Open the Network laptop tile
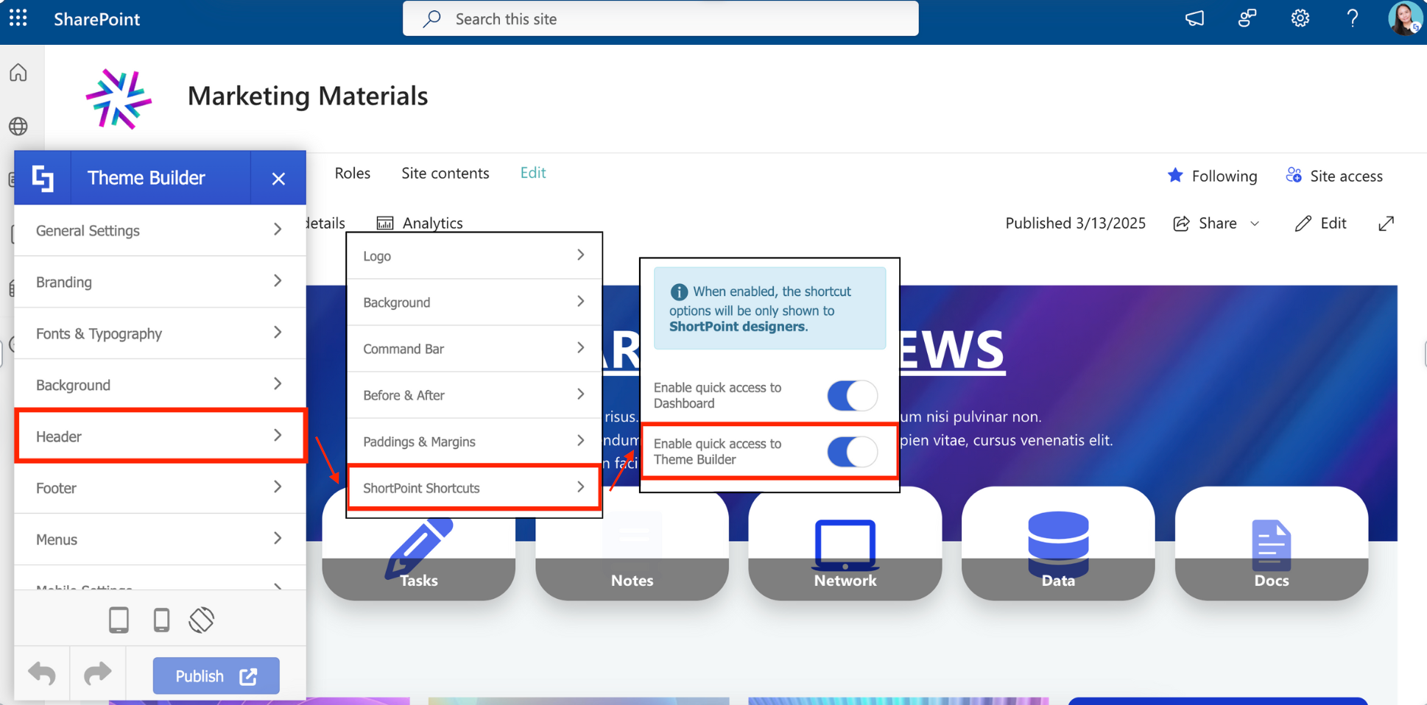Viewport: 1427px width, 705px height. [845, 543]
